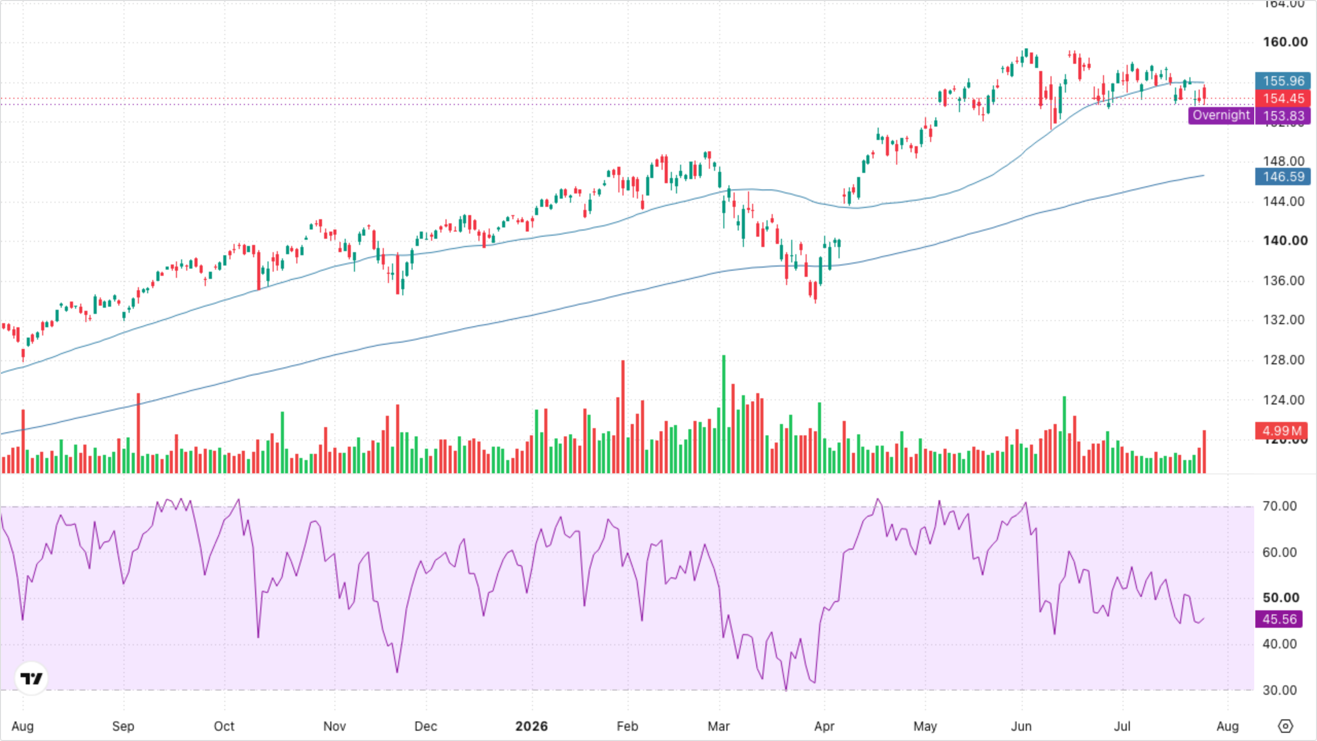Click the 160.00 price axis label
The image size is (1317, 741).
[1285, 42]
